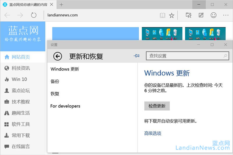Click the globe icon beside 科技资讯
233x155 pixels.
[7, 68]
